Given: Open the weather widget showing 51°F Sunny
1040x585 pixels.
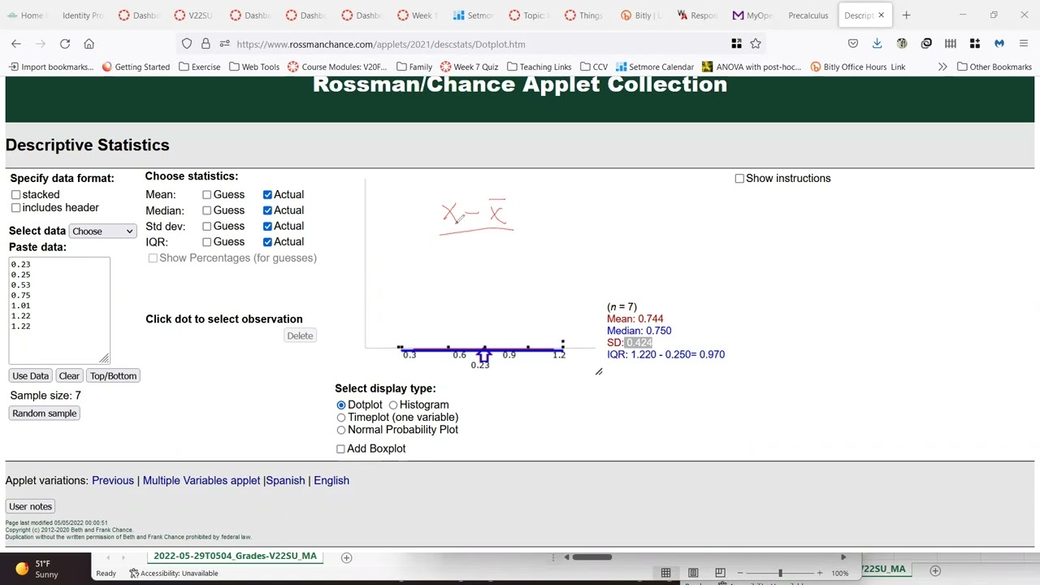Looking at the screenshot, I should [37, 569].
